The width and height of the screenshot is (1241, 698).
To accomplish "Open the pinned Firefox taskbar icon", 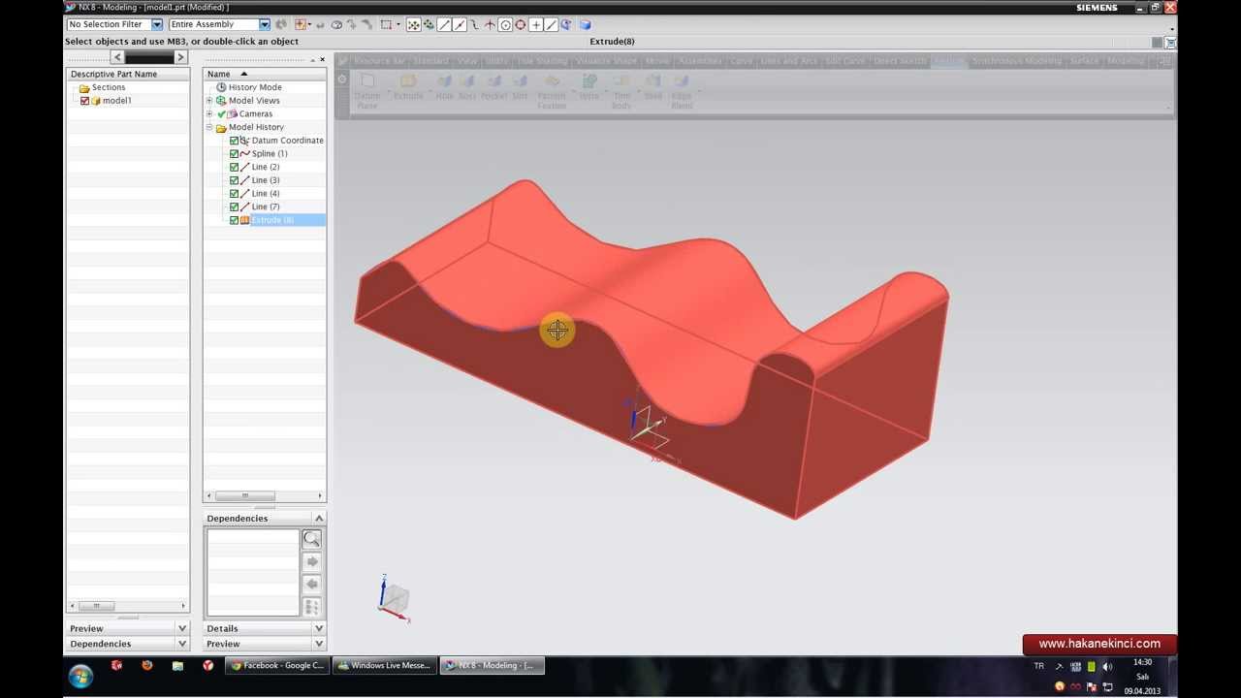I will (147, 665).
